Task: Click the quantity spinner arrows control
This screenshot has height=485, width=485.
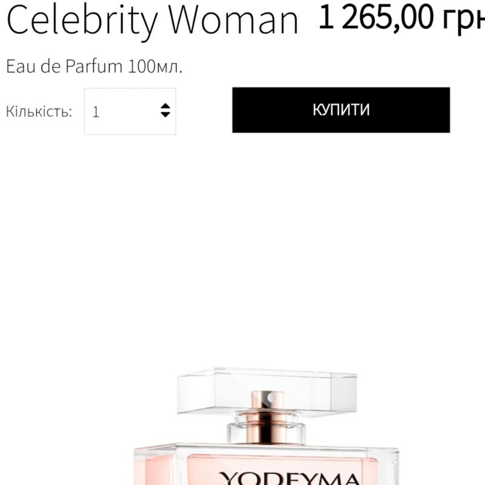Action: point(166,110)
